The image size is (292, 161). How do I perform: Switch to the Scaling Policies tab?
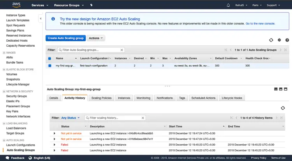pyautogui.click(x=101, y=98)
